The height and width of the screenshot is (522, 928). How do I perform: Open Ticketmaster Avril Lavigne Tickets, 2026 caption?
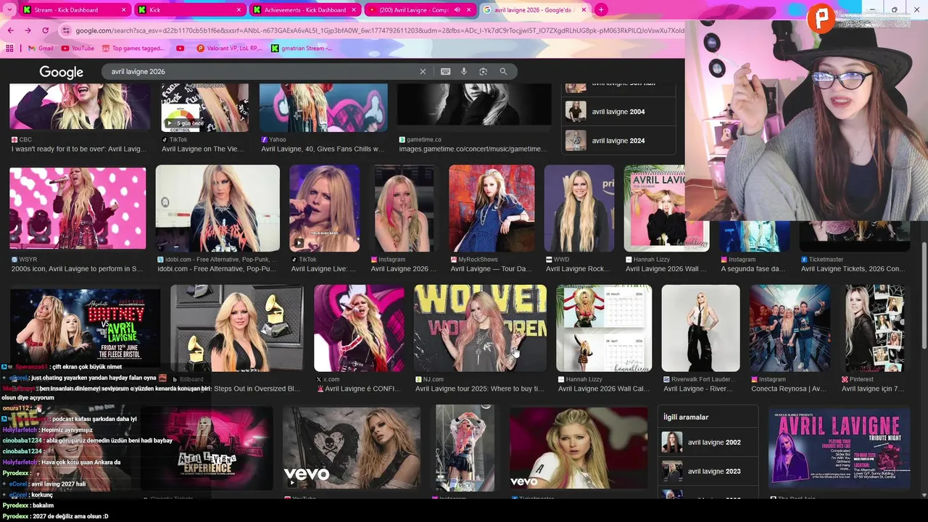pyautogui.click(x=853, y=269)
